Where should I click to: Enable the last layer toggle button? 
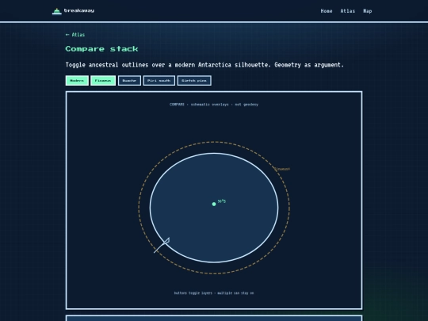point(194,81)
